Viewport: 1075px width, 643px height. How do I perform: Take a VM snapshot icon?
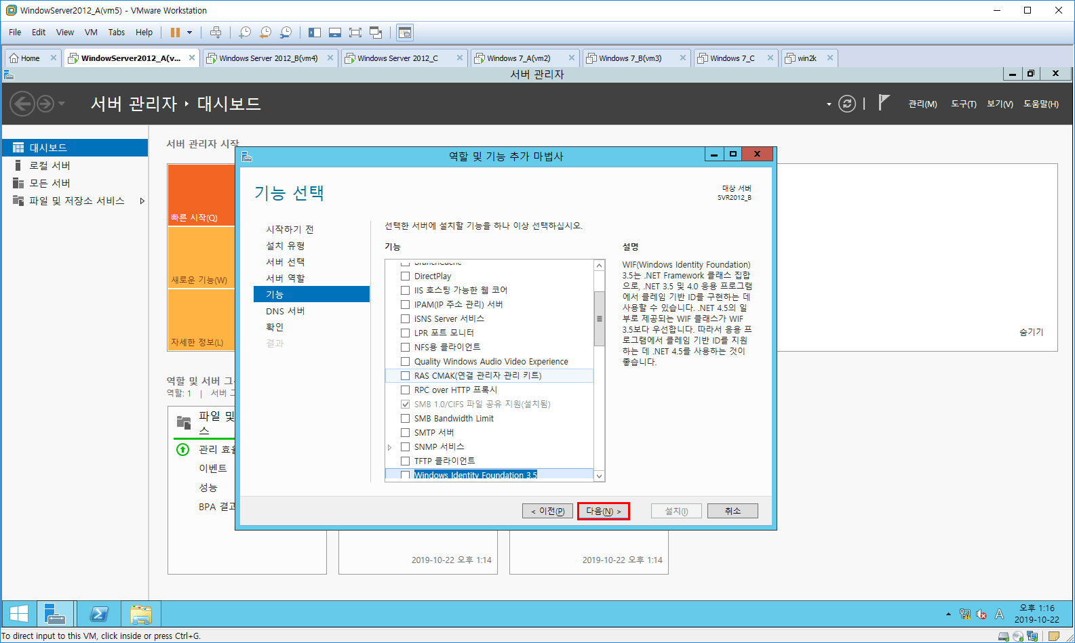point(245,33)
